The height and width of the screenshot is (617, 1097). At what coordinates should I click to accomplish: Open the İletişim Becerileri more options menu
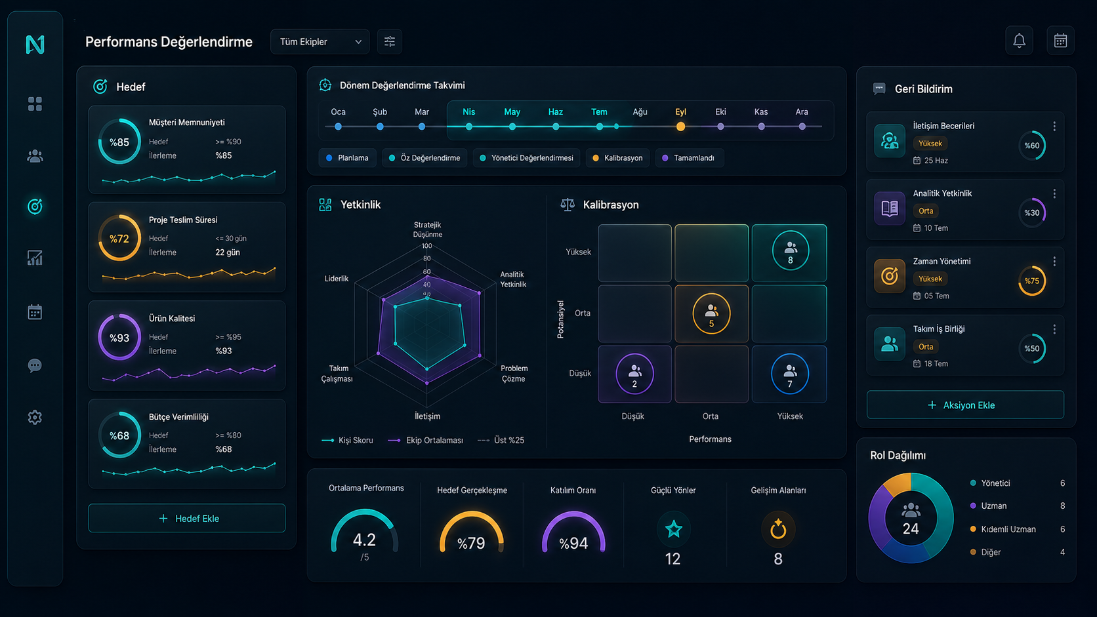(1054, 126)
